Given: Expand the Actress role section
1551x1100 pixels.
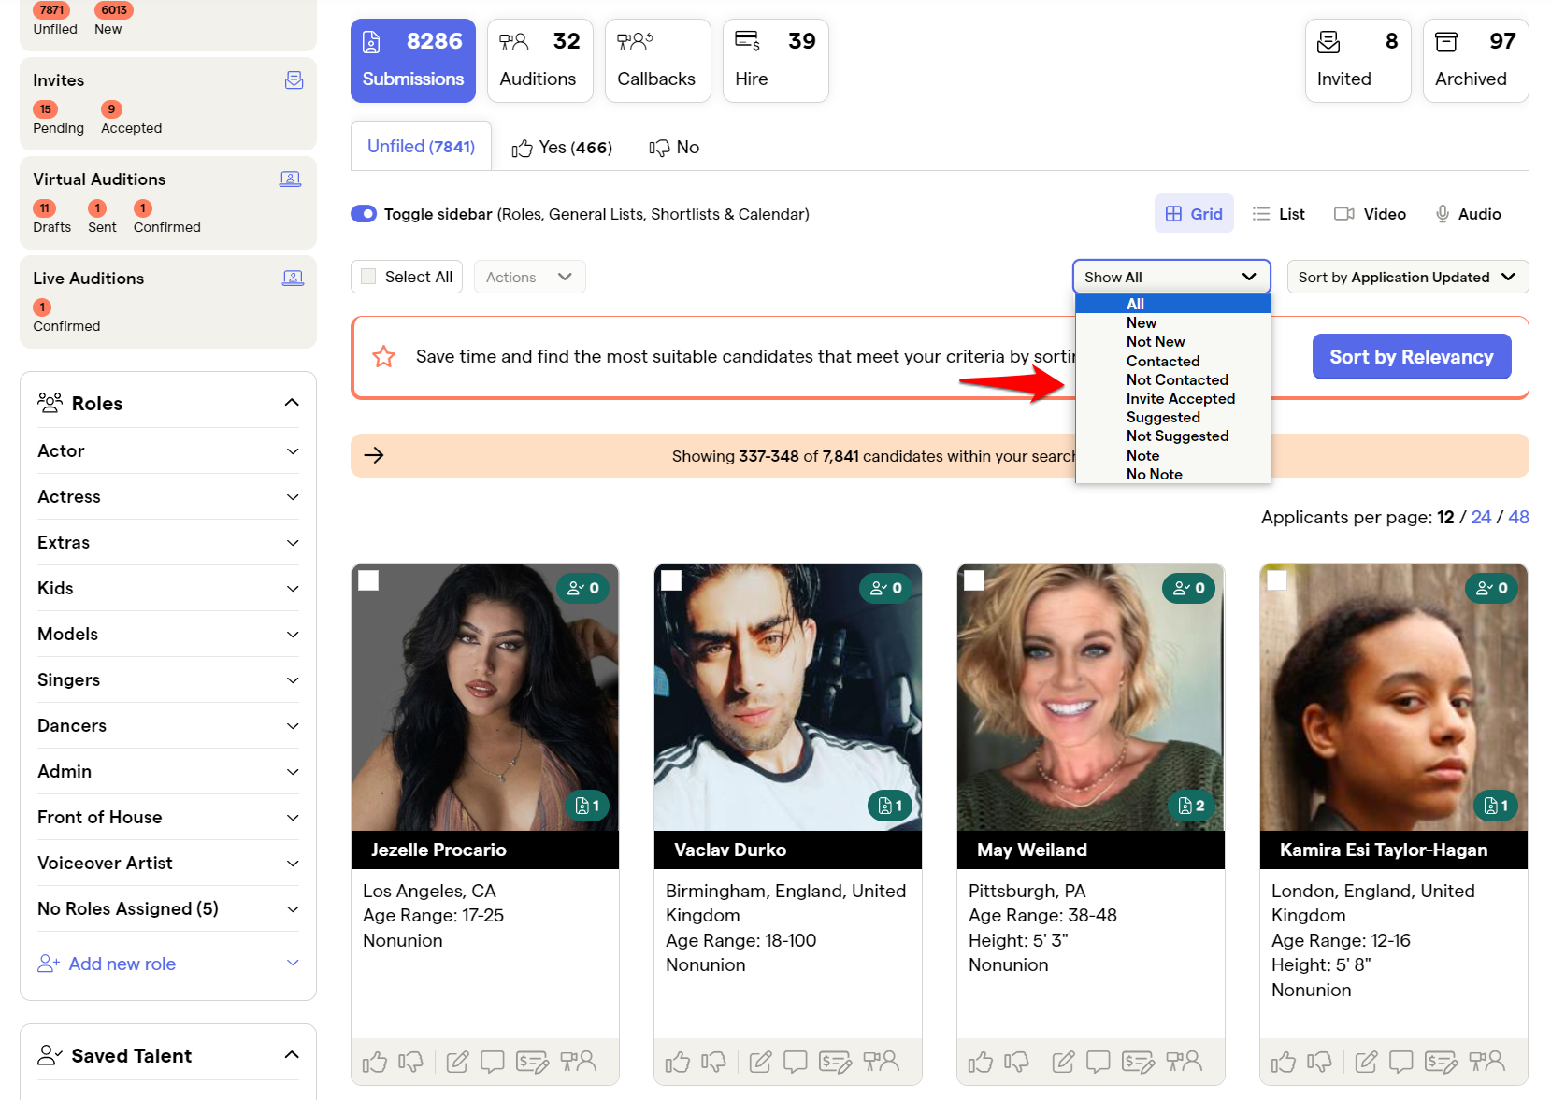Looking at the screenshot, I should click(x=293, y=496).
